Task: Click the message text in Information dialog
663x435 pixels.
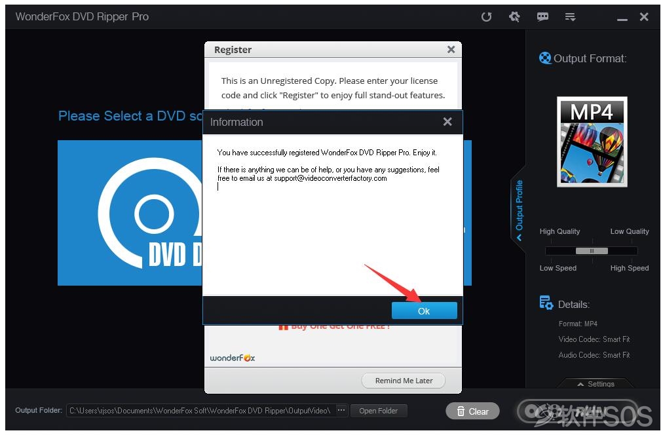Action: [x=328, y=165]
